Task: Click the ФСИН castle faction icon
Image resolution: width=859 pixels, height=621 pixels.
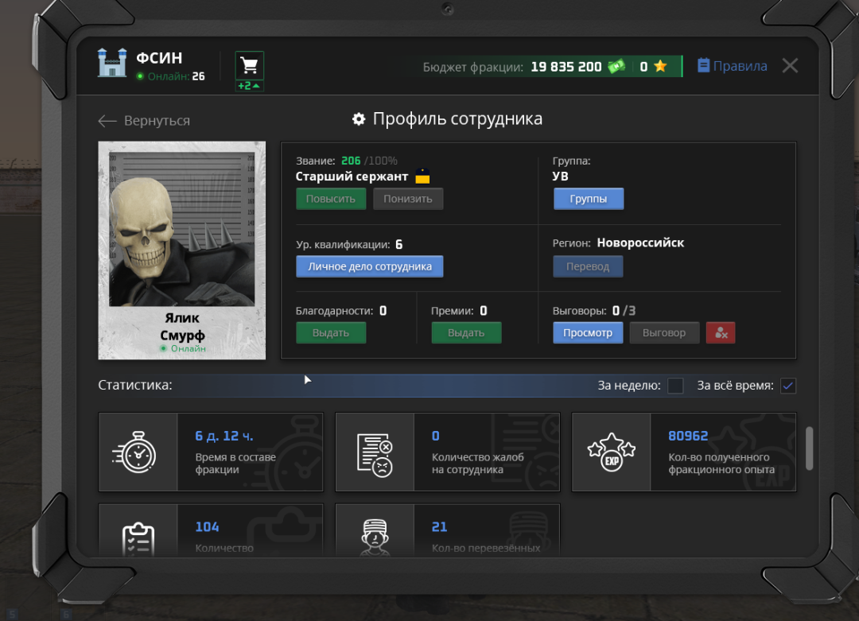Action: pyautogui.click(x=112, y=63)
